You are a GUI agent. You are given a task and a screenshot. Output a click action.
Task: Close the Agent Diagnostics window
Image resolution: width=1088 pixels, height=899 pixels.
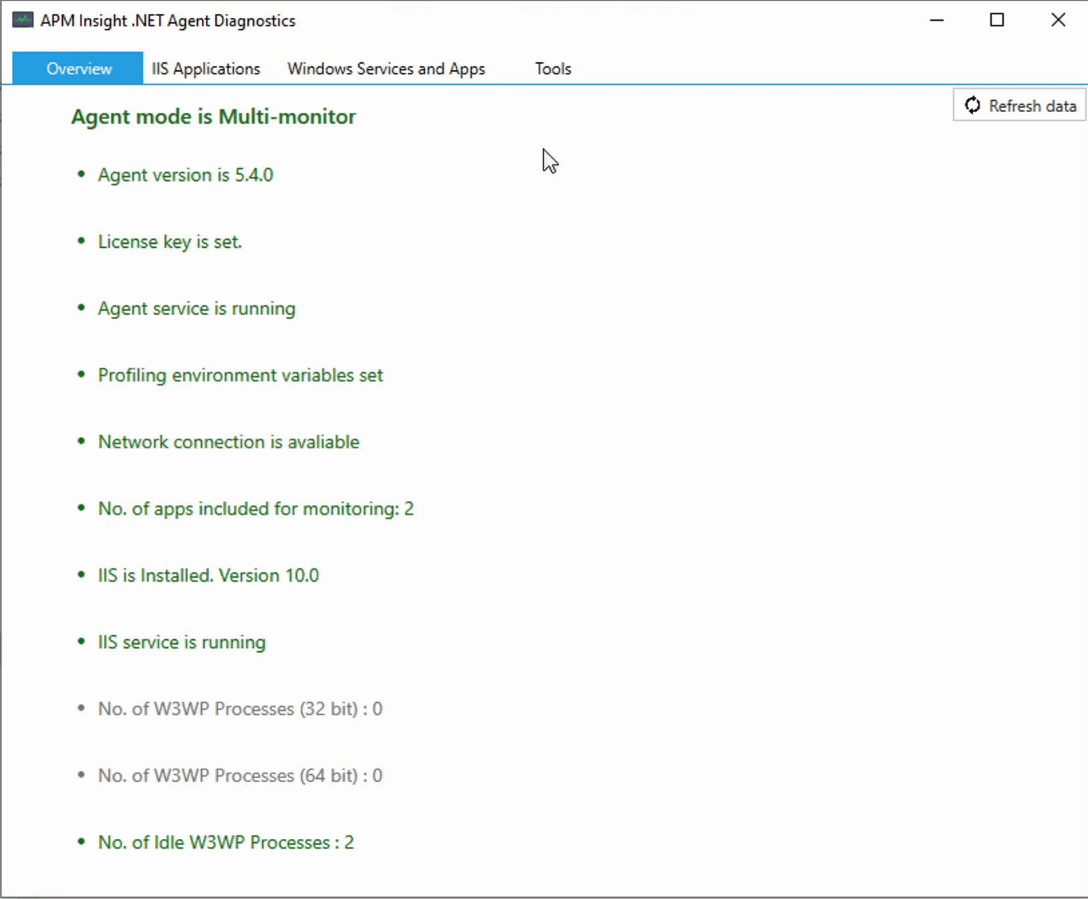pyautogui.click(x=1058, y=20)
